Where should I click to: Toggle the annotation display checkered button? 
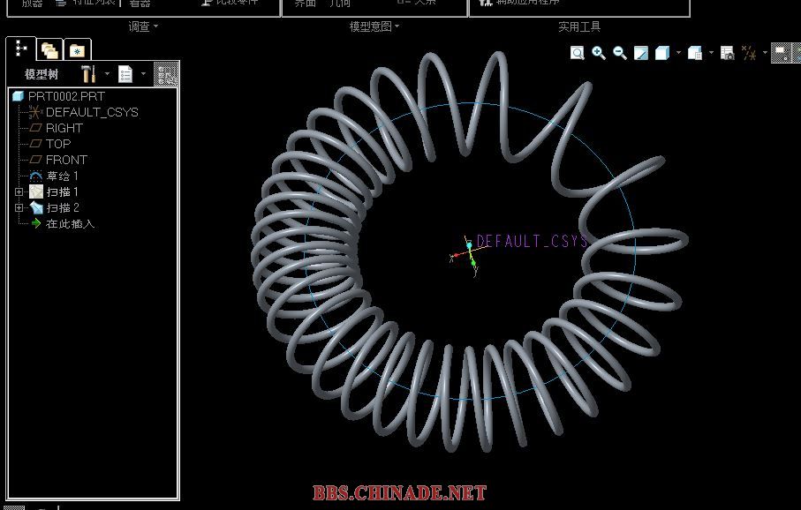pyautogui.click(x=780, y=53)
